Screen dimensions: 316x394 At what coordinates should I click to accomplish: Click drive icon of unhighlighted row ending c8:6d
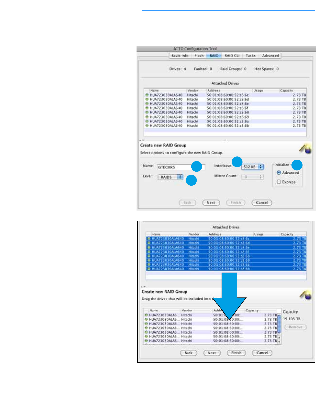[147, 99]
